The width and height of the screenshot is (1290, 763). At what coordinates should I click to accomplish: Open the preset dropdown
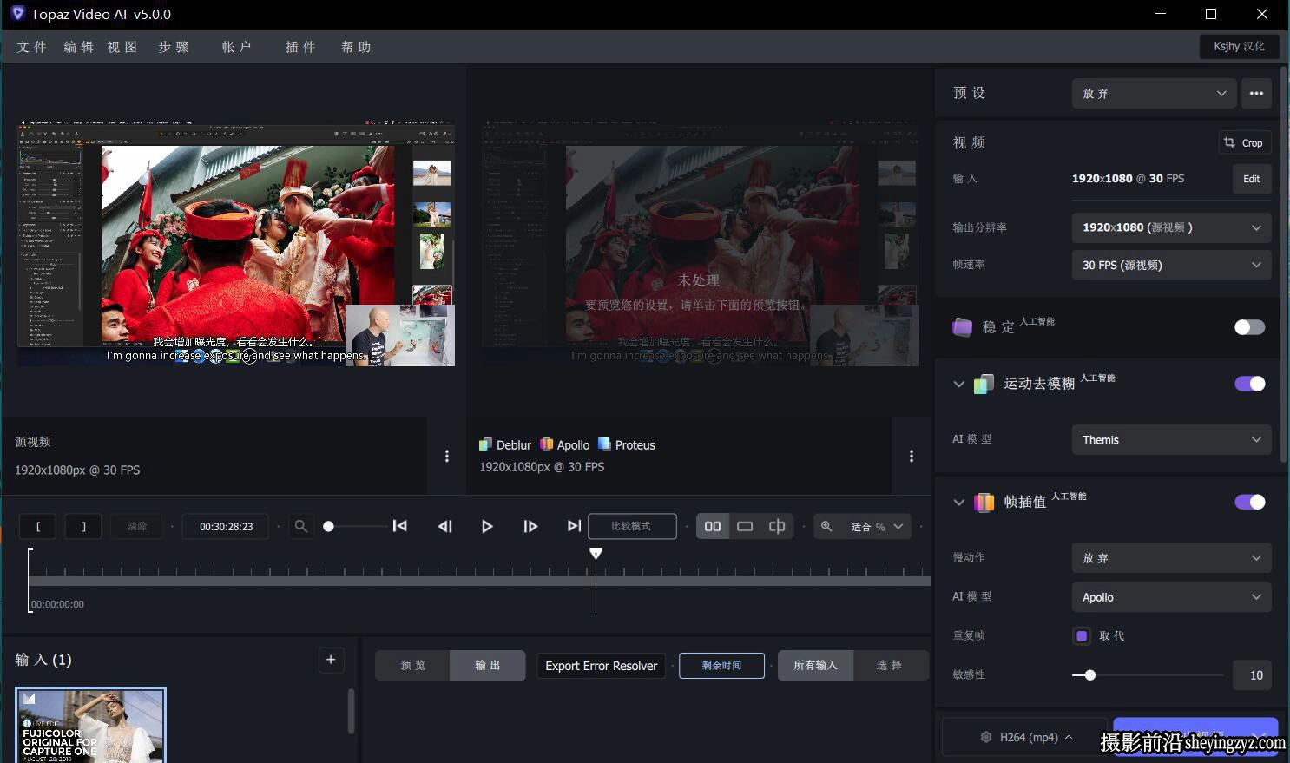coord(1154,93)
